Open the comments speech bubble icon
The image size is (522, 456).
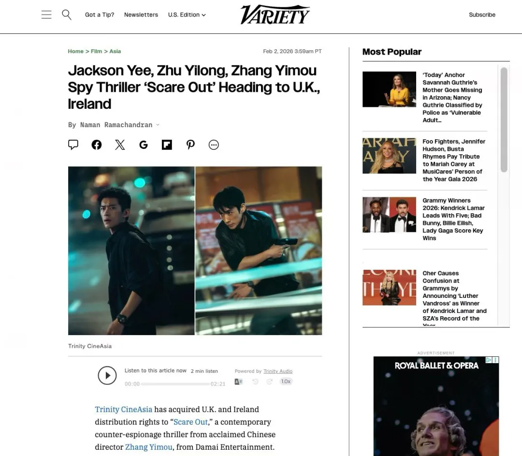[x=73, y=145]
